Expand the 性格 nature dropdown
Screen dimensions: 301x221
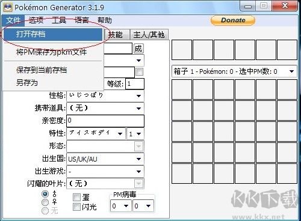pyautogui.click(x=138, y=95)
